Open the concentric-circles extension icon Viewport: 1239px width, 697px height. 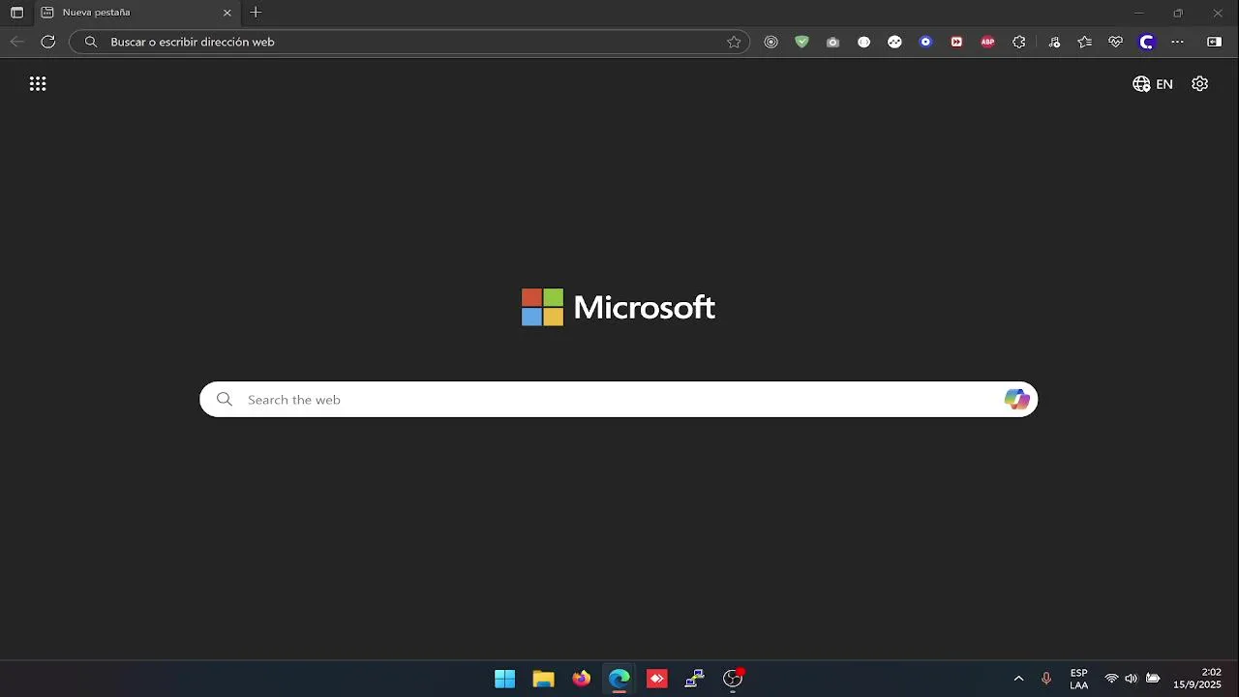771,42
